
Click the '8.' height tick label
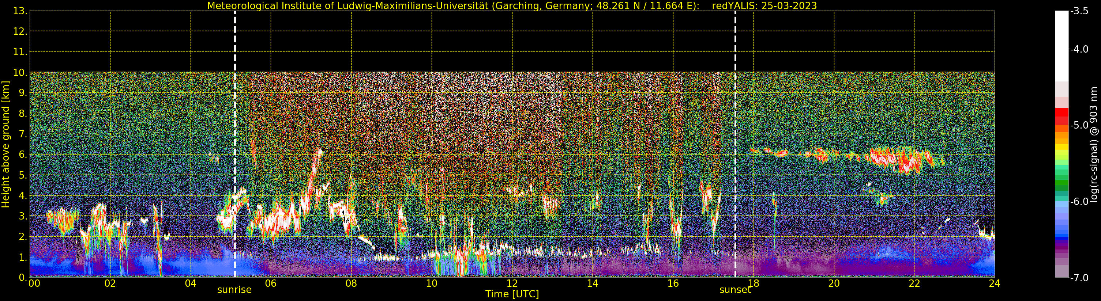pyautogui.click(x=23, y=114)
